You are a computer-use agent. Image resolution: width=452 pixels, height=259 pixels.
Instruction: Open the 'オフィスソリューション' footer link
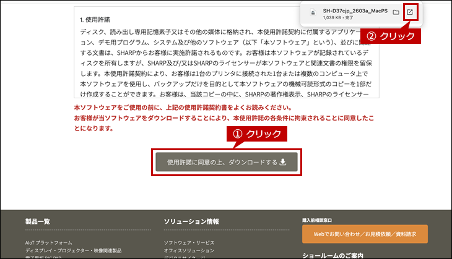tap(189, 250)
